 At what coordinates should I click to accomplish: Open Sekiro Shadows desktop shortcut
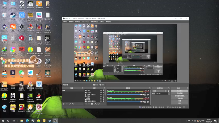[47, 40]
